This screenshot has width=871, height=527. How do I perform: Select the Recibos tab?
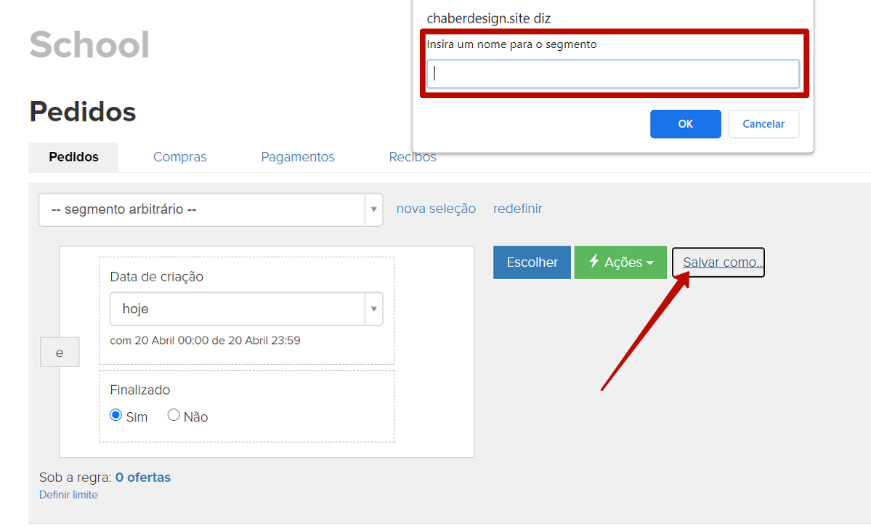point(413,157)
